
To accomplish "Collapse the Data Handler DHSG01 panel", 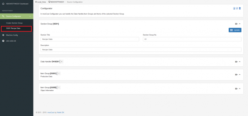I will point(240,62).
